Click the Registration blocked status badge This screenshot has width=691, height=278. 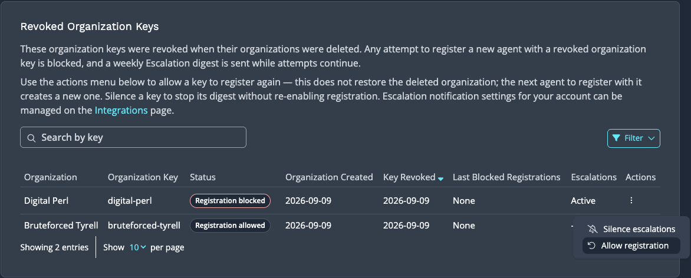pyautogui.click(x=230, y=201)
